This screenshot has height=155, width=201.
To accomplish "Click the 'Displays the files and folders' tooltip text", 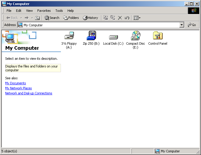I will 33,68.
